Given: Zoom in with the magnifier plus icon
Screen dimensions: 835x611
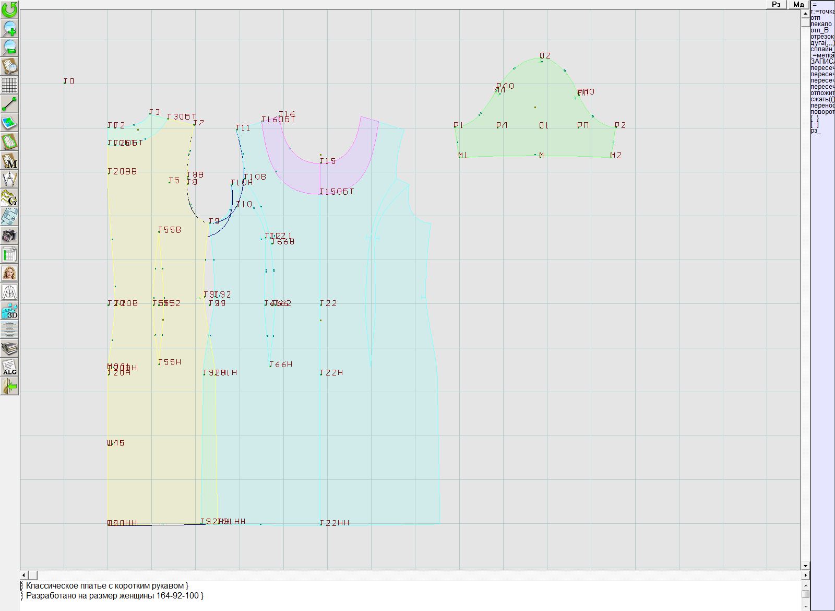Looking at the screenshot, I should 9,28.
